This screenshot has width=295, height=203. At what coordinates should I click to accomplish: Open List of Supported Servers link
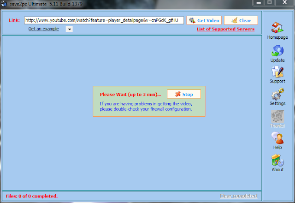click(225, 29)
